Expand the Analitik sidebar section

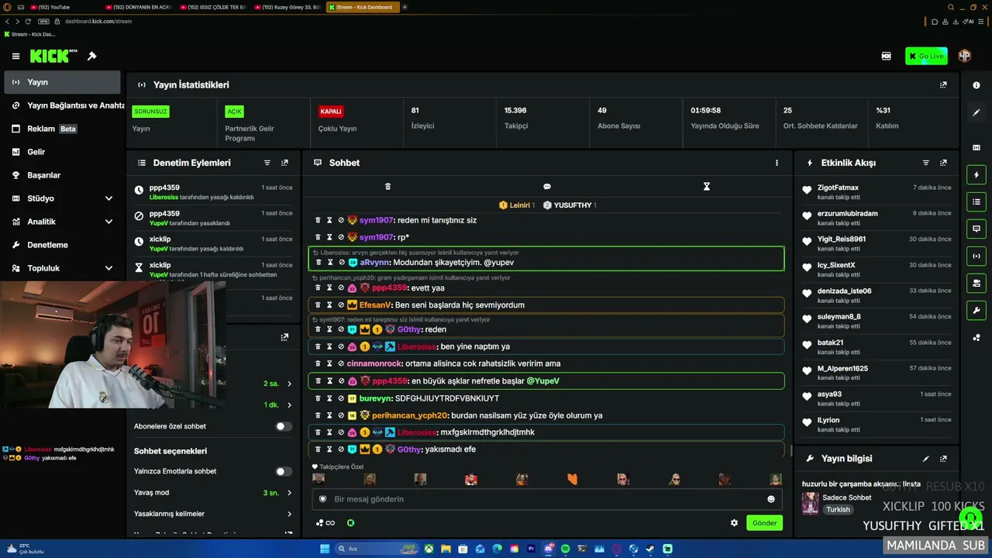click(61, 222)
